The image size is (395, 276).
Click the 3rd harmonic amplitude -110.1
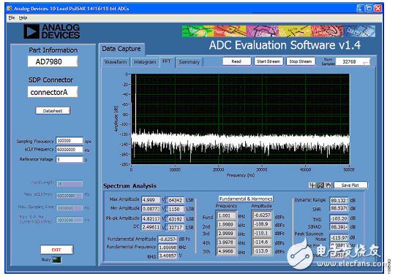[263, 233]
